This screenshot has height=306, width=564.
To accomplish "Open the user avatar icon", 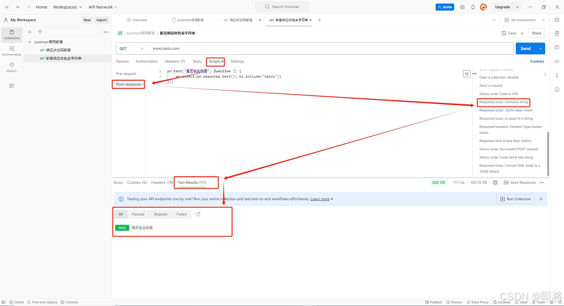I will coord(484,7).
